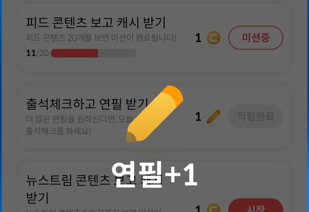Tap the coin icon next to the 시작 button
This screenshot has height=212, width=309.
tap(213, 208)
